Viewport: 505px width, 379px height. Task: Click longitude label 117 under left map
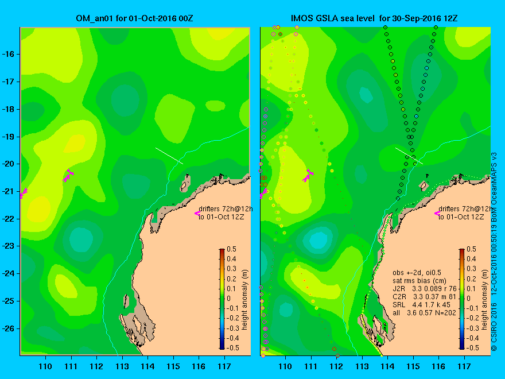[x=224, y=366]
